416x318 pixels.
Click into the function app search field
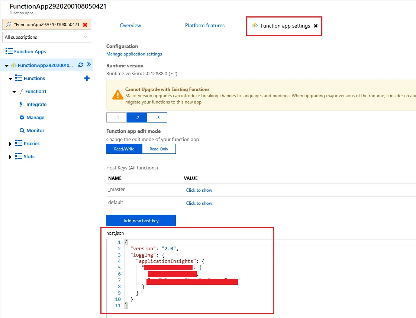coord(47,25)
